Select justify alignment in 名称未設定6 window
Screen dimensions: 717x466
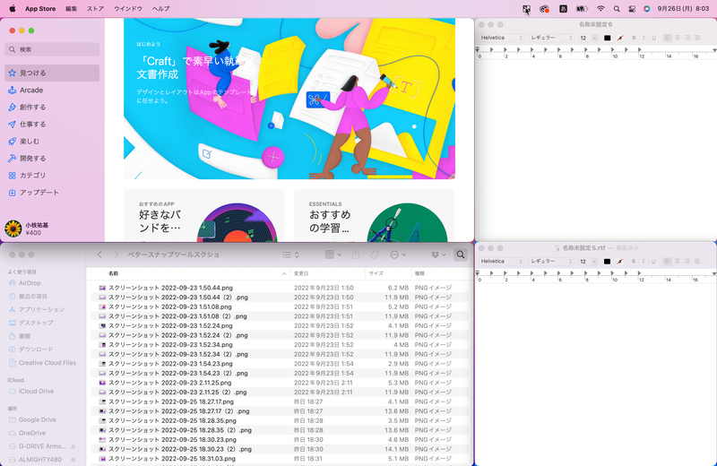697,38
